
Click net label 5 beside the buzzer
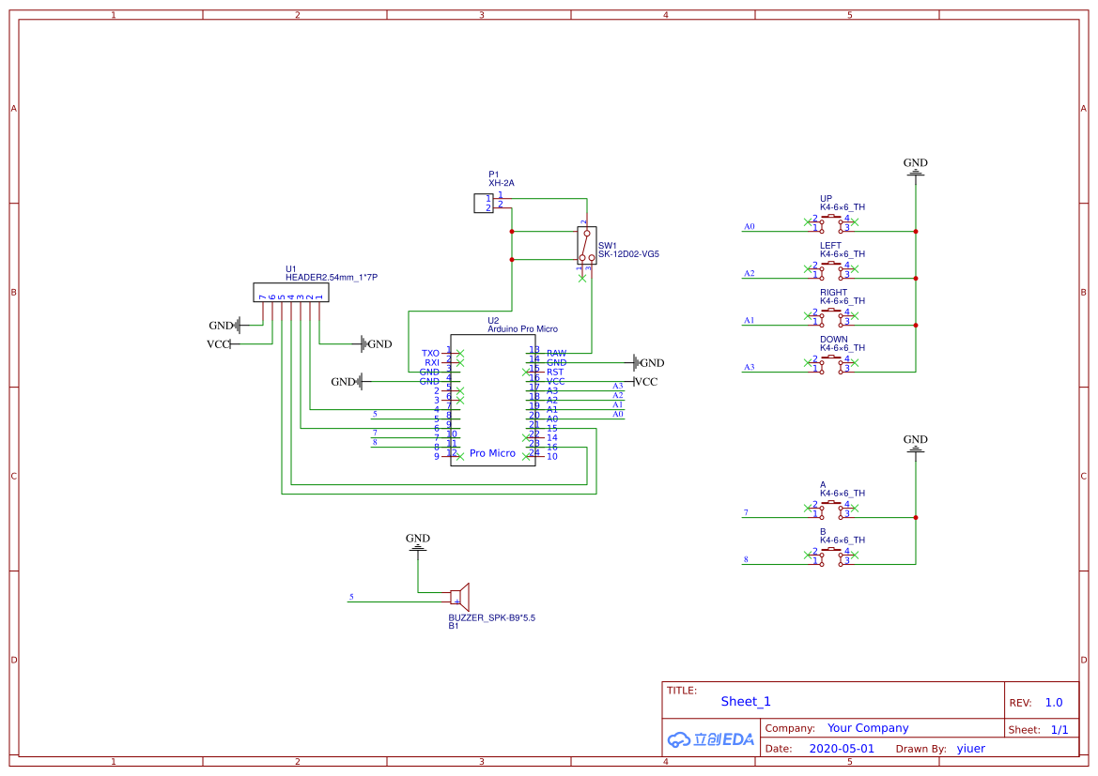coord(351,597)
